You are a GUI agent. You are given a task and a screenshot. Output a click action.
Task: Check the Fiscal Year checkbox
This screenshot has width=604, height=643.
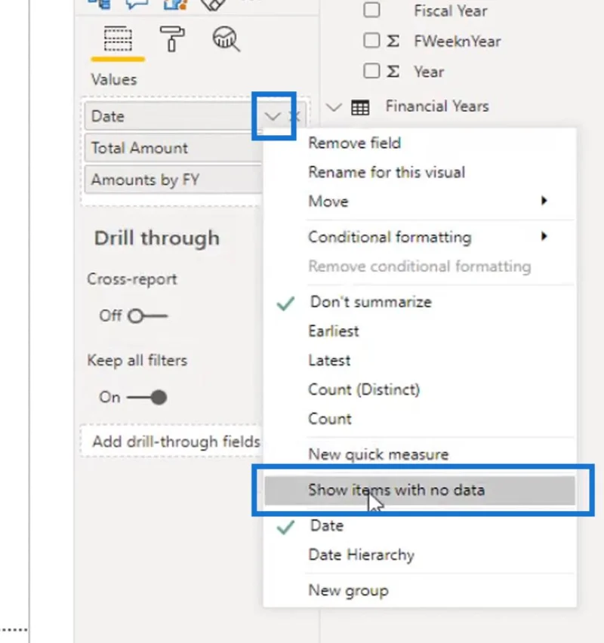[371, 11]
